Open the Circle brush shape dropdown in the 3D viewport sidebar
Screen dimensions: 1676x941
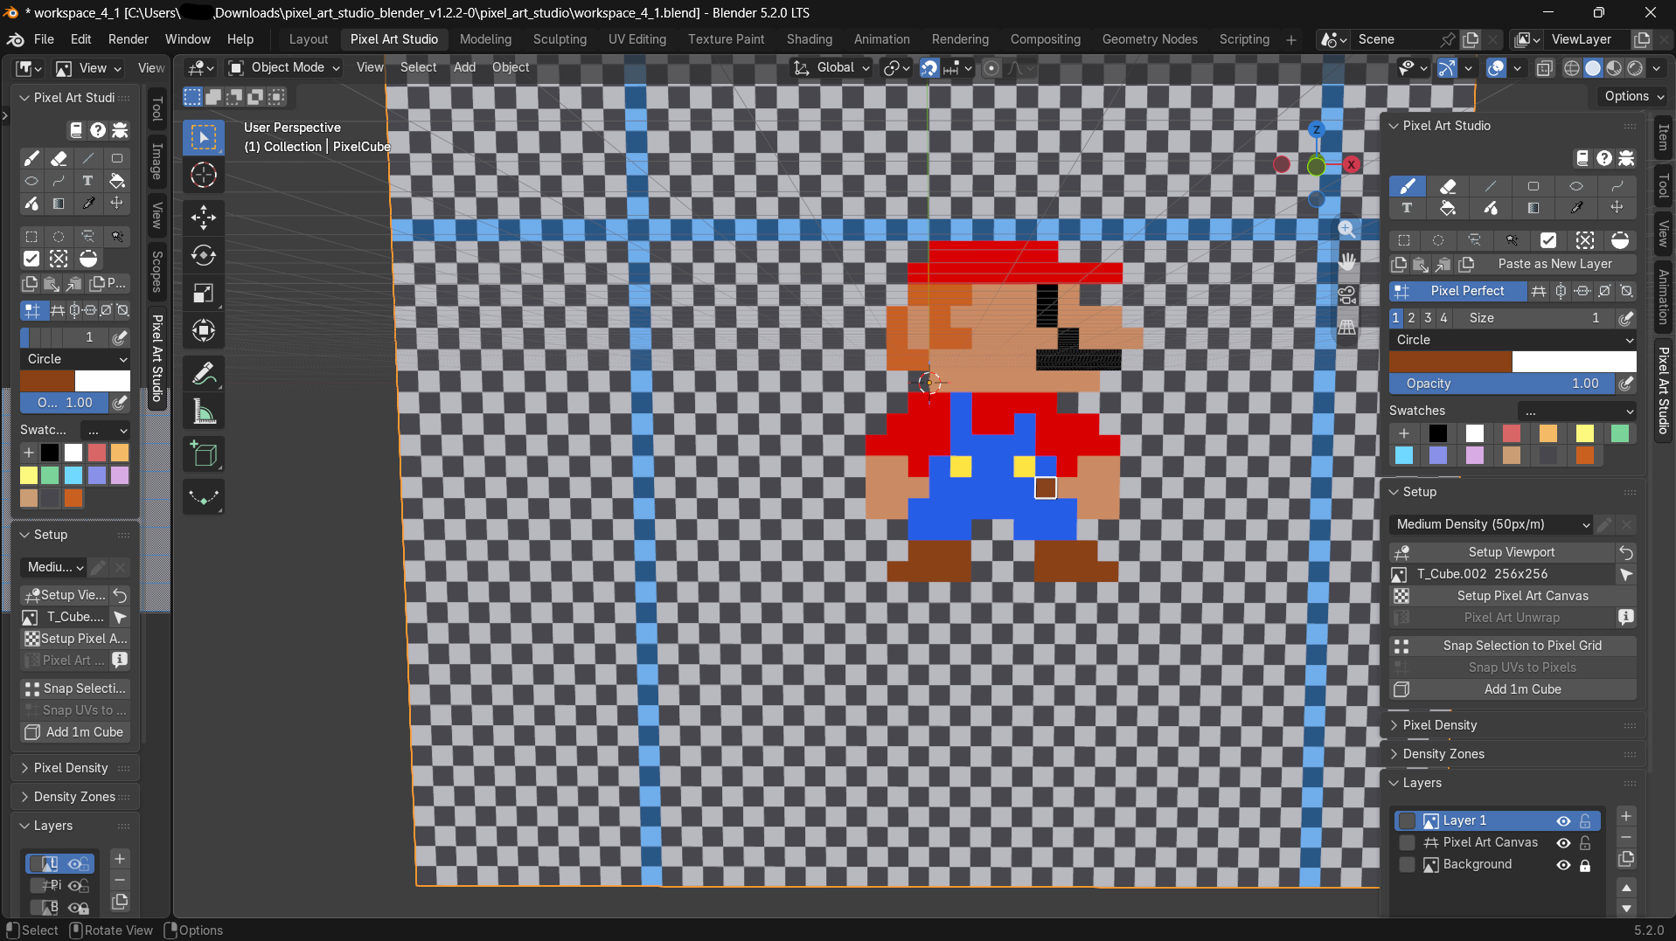[x=1513, y=340]
